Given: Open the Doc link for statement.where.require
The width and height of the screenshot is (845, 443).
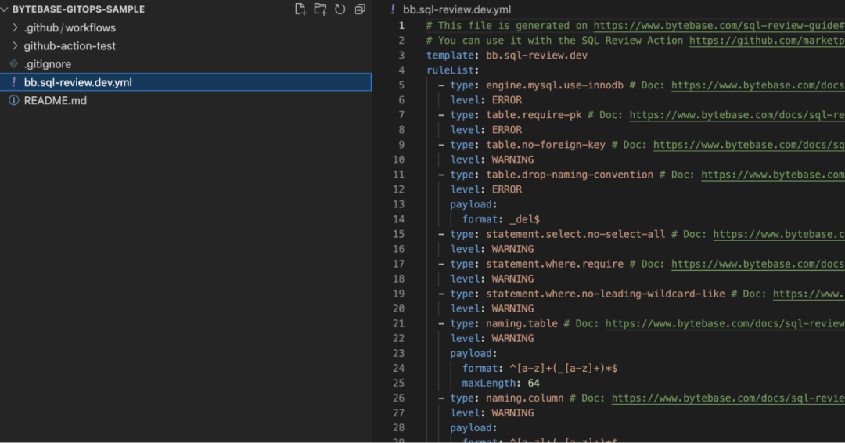Looking at the screenshot, I should [757, 264].
